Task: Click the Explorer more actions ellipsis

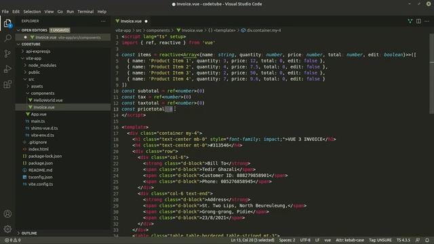Action: [103, 21]
